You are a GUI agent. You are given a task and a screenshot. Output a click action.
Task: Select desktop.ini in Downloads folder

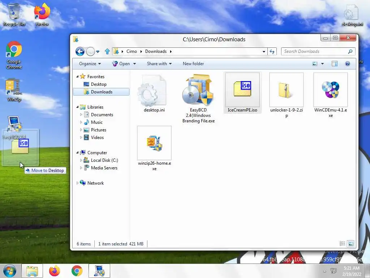pos(154,93)
